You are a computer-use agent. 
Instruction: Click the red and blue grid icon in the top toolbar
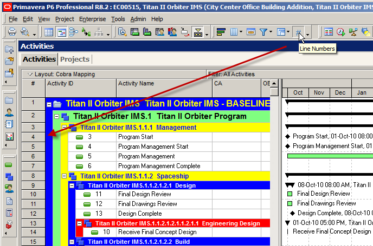[x=329, y=32]
